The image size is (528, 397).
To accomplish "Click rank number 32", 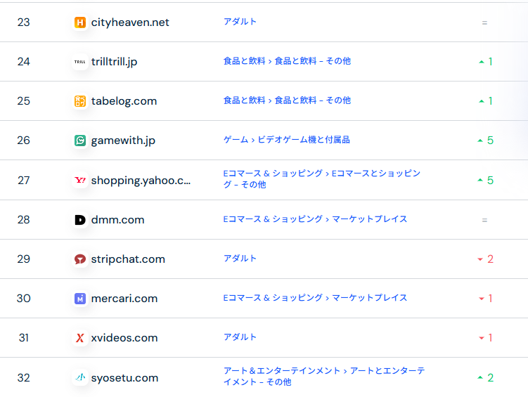I will tap(24, 378).
